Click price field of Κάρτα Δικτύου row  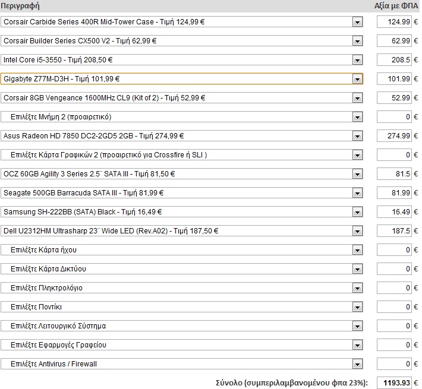tap(394, 269)
